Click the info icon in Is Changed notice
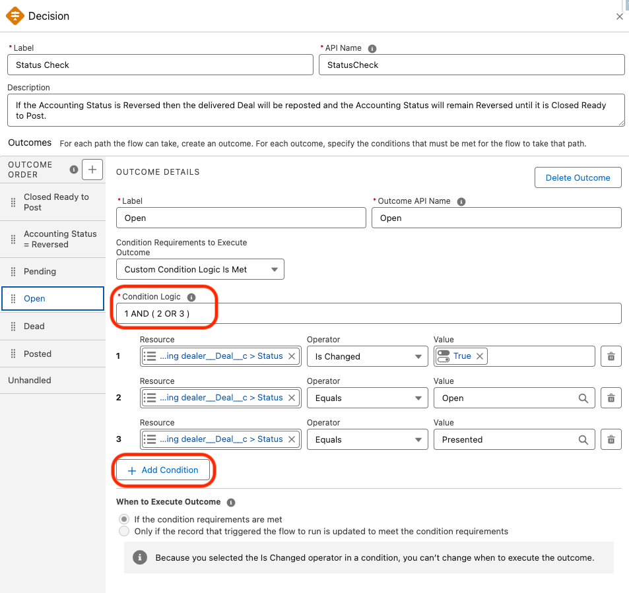Viewport: 629px width, 593px height. 140,557
